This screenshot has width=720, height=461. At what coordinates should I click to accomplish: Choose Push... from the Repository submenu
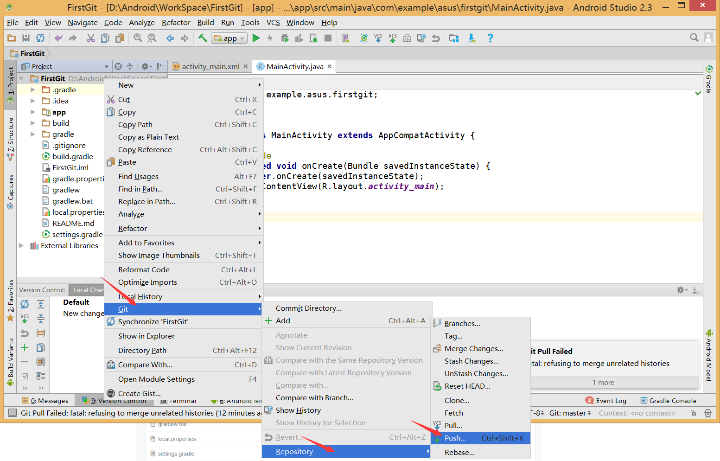click(x=480, y=438)
